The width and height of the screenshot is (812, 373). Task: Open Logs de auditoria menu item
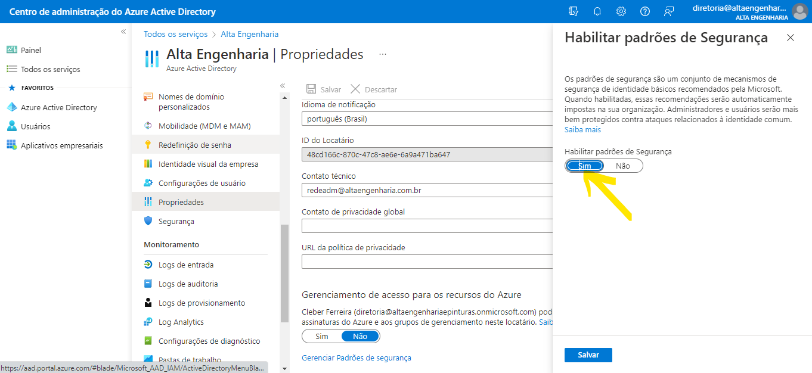(x=206, y=284)
